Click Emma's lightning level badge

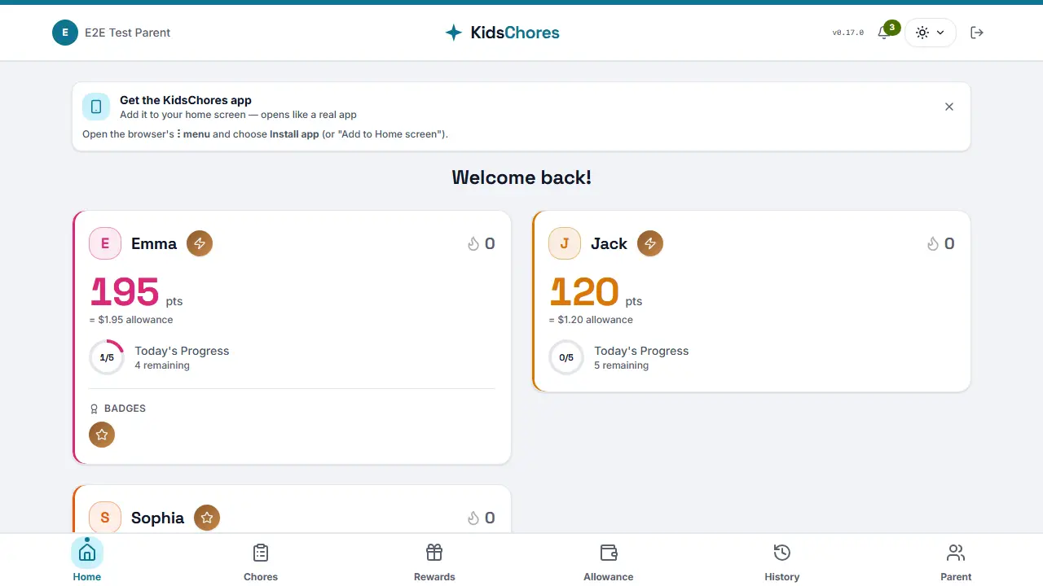tap(200, 243)
